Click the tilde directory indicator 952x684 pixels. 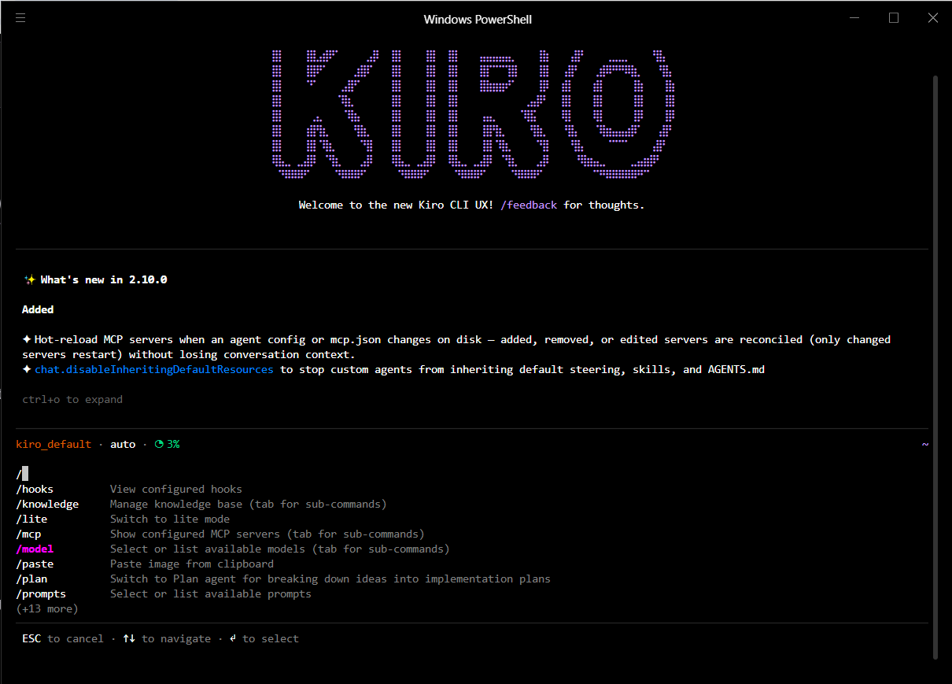click(925, 444)
